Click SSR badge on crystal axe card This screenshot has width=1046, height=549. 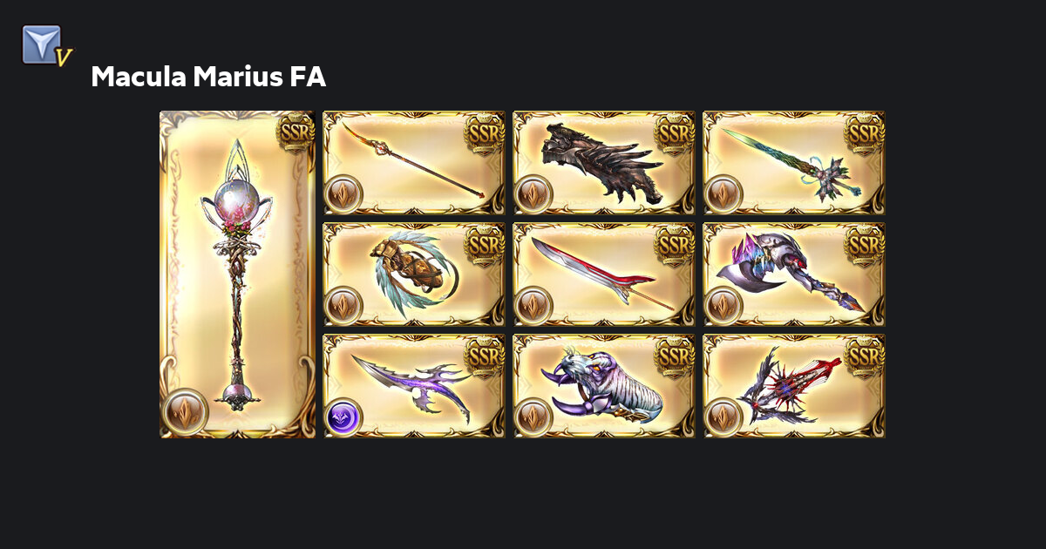(865, 245)
